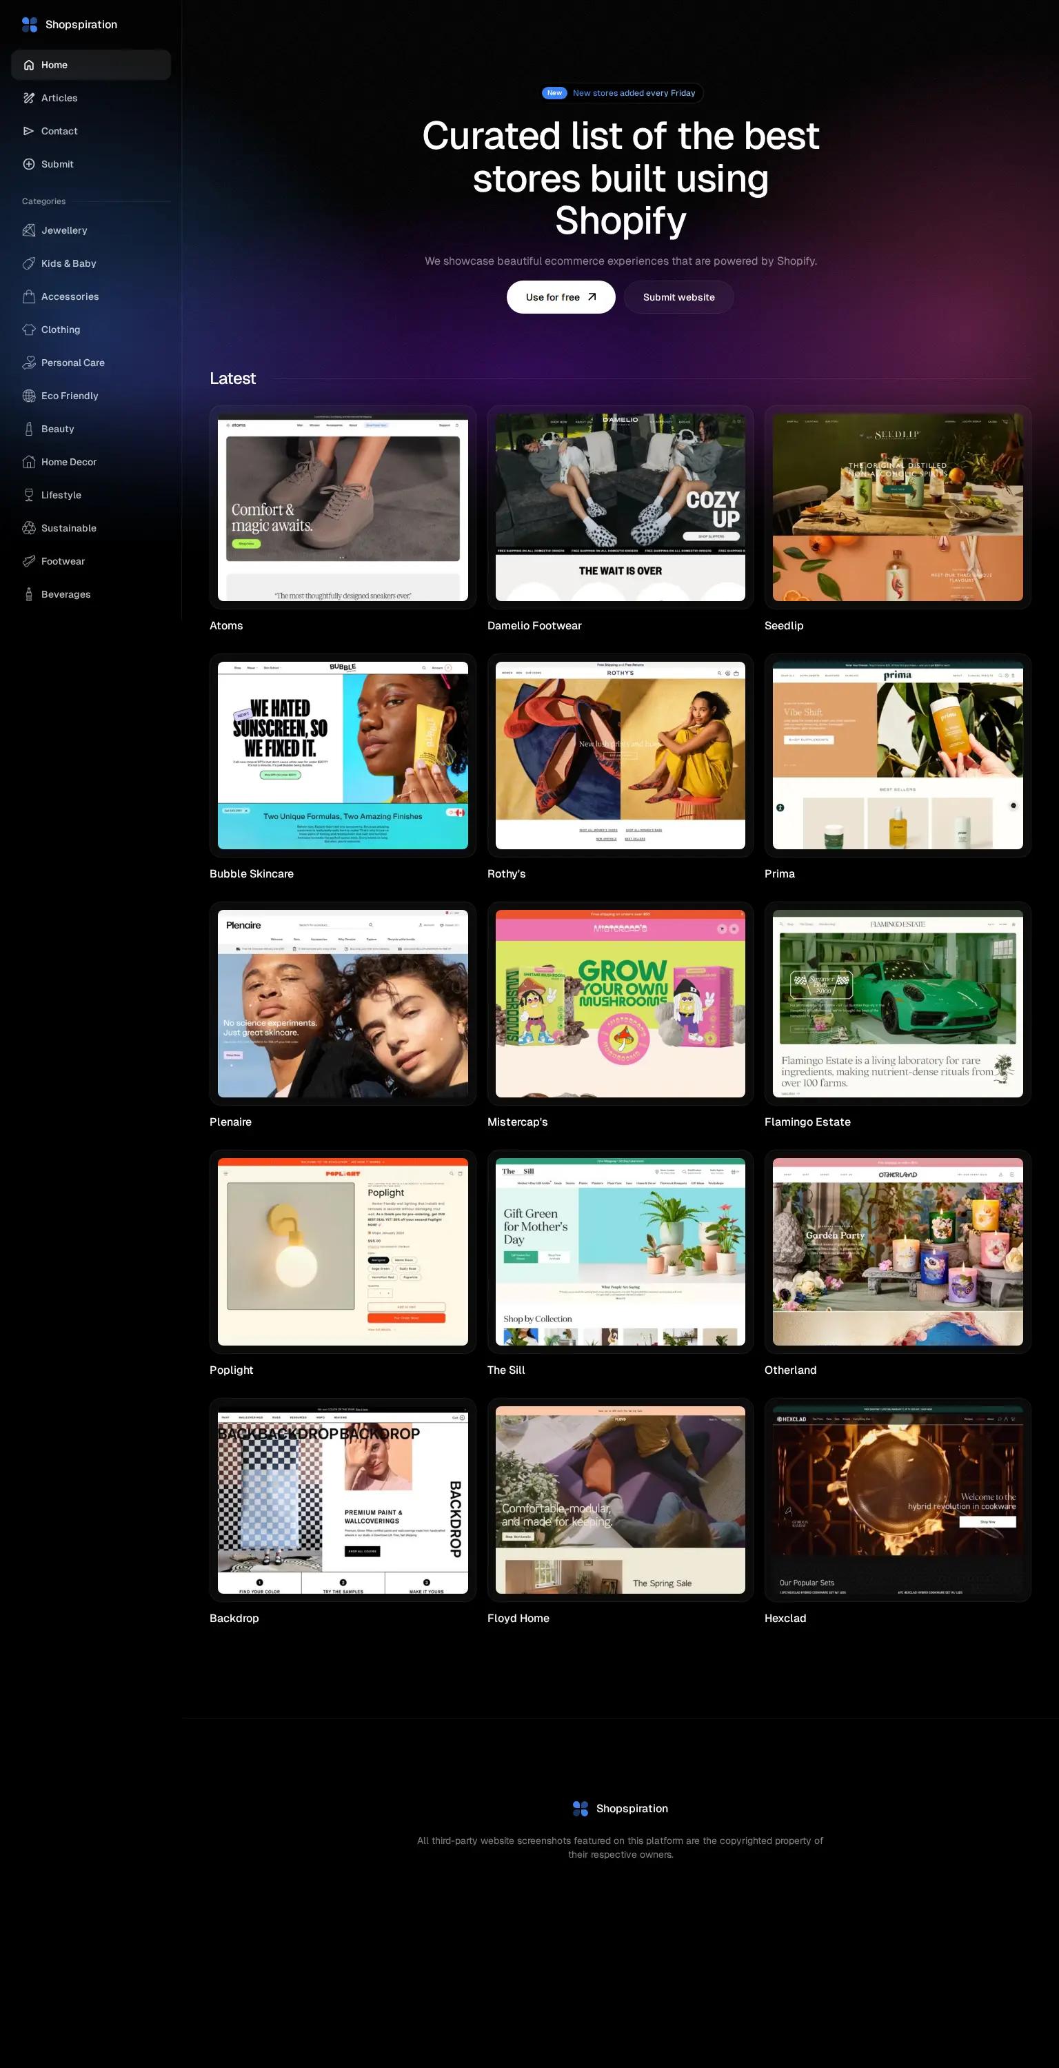Click the Submit website button
The width and height of the screenshot is (1059, 2068).
(x=678, y=297)
